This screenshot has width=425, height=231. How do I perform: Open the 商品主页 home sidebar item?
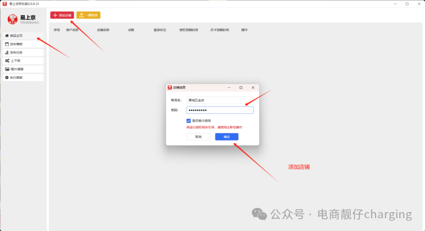coord(23,36)
